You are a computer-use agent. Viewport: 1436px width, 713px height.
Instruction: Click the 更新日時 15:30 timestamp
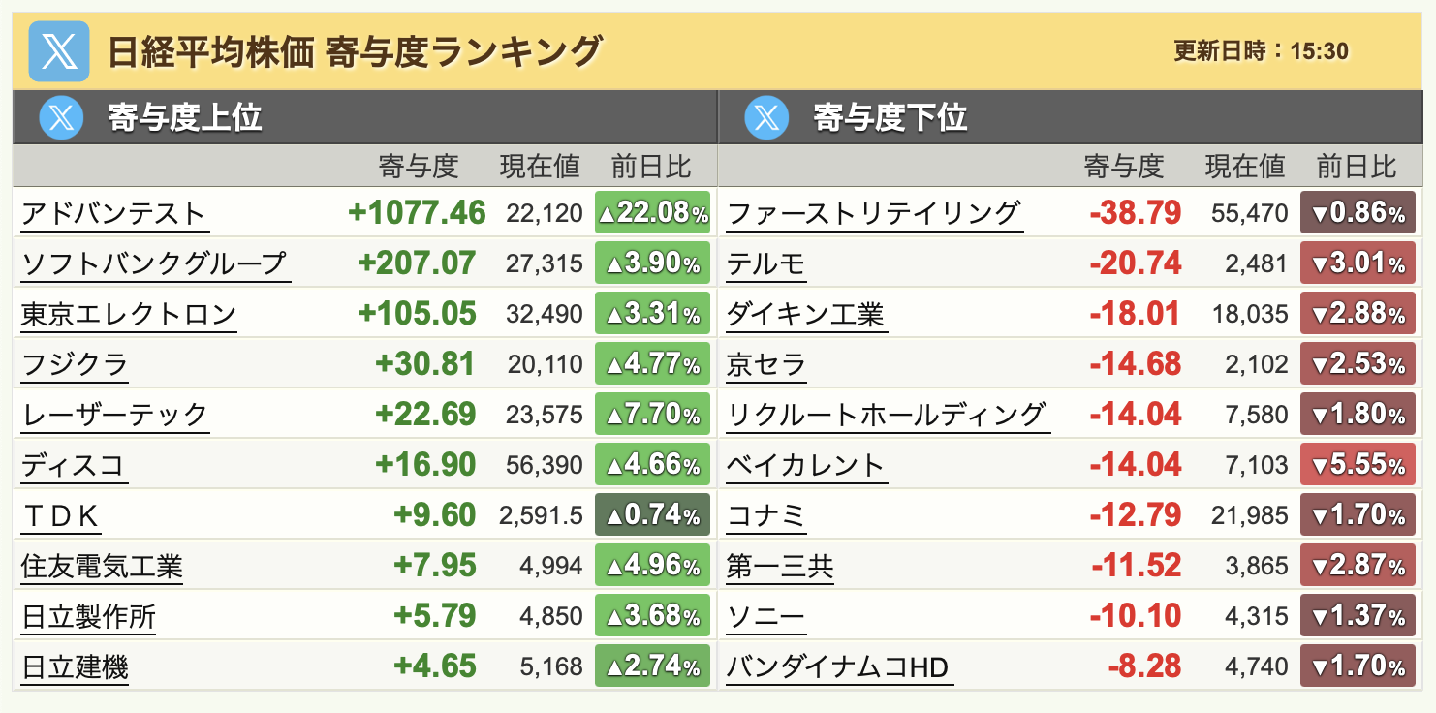pos(1261,51)
